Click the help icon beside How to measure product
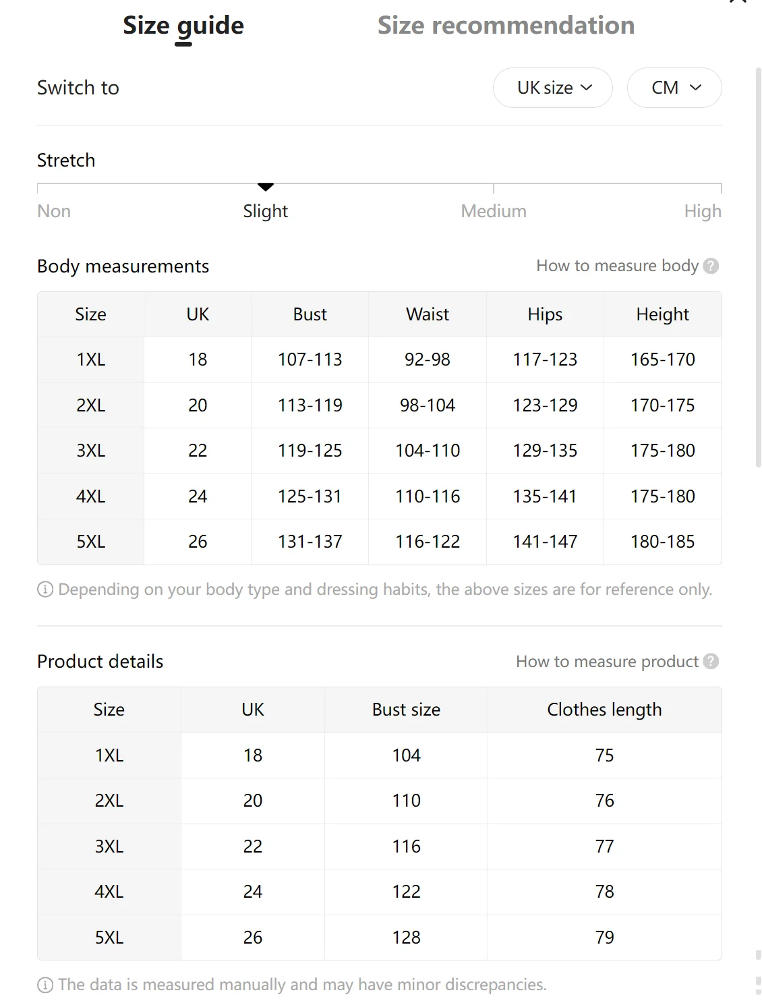The width and height of the screenshot is (762, 1007). (x=711, y=661)
